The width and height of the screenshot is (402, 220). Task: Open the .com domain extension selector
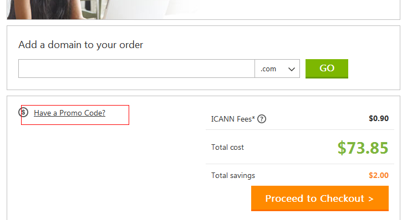point(277,69)
